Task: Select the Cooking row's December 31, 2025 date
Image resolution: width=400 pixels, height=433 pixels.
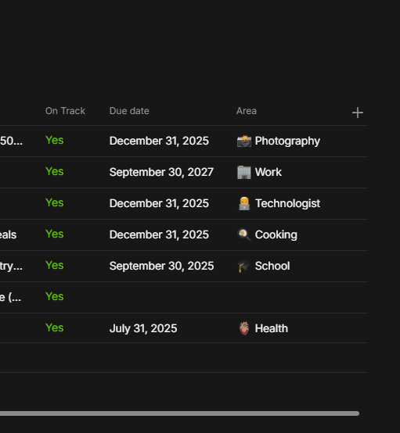Action: pos(159,234)
